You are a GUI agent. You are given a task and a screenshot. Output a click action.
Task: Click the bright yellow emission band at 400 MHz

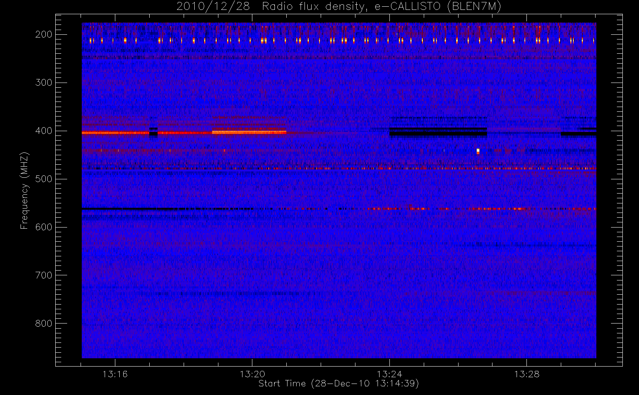pyautogui.click(x=249, y=132)
